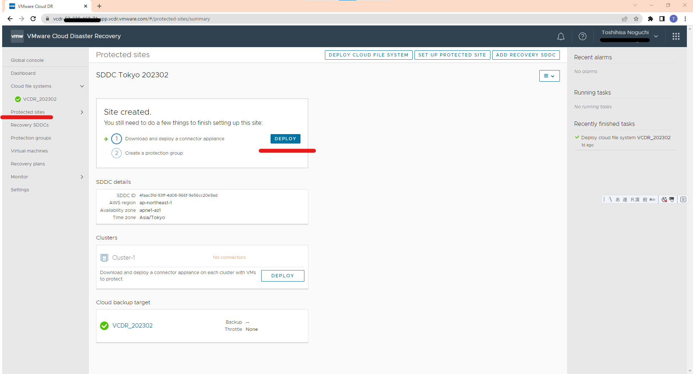Open the site actions list dropdown

tap(549, 76)
